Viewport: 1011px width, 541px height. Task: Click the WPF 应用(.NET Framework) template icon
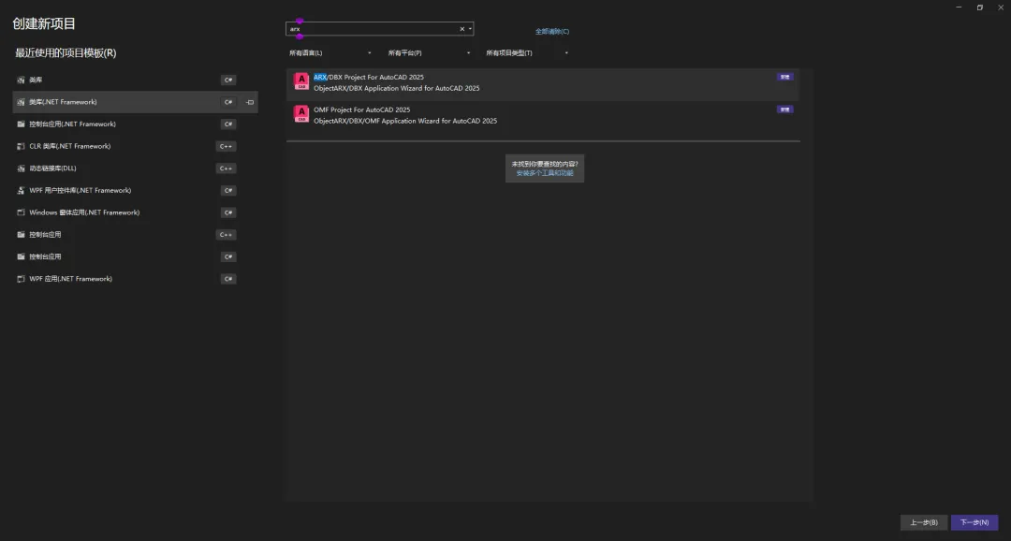(x=21, y=279)
